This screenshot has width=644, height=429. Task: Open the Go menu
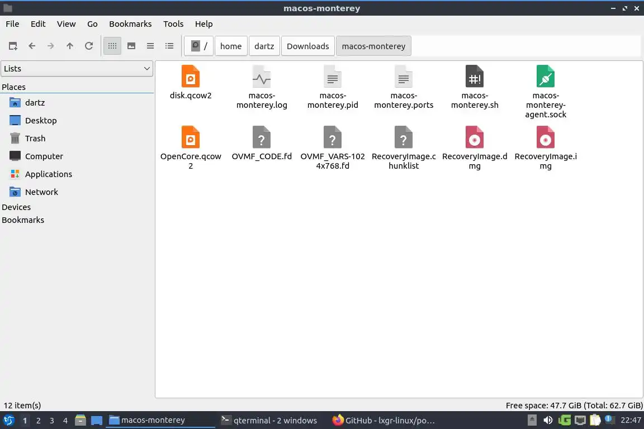click(x=92, y=24)
